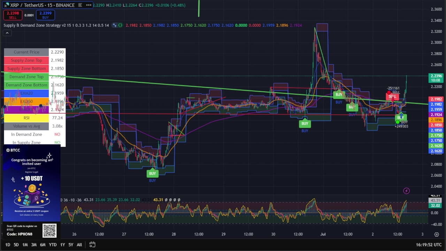The image size is (446, 251).
Task: Click the 0.0001 spread value
Action: coord(29,15)
